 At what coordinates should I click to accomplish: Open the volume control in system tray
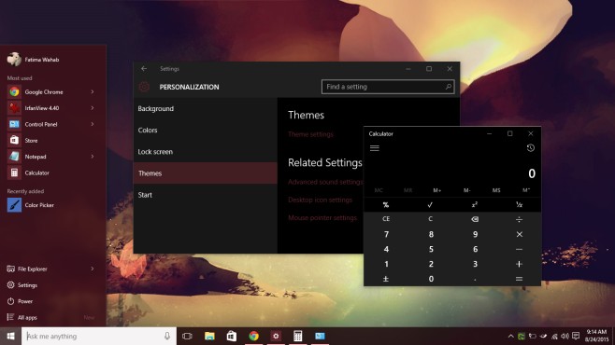[x=565, y=336]
